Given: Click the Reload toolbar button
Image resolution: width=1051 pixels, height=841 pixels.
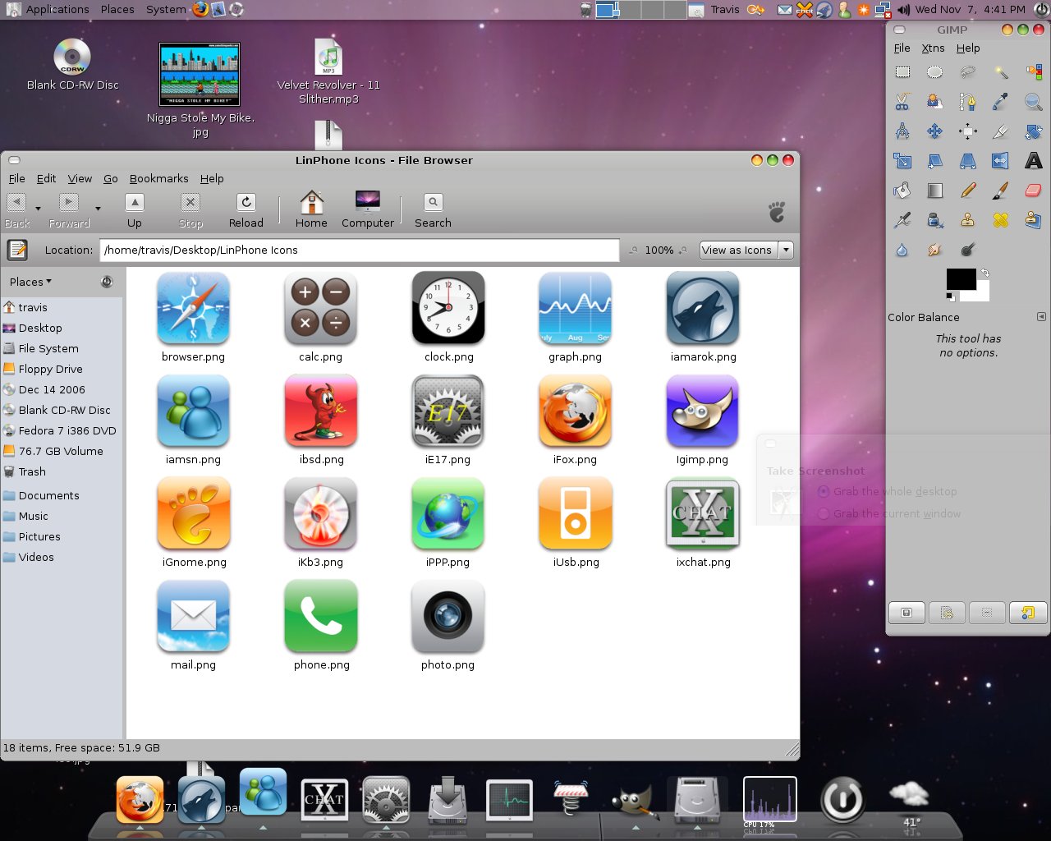Looking at the screenshot, I should click(246, 211).
